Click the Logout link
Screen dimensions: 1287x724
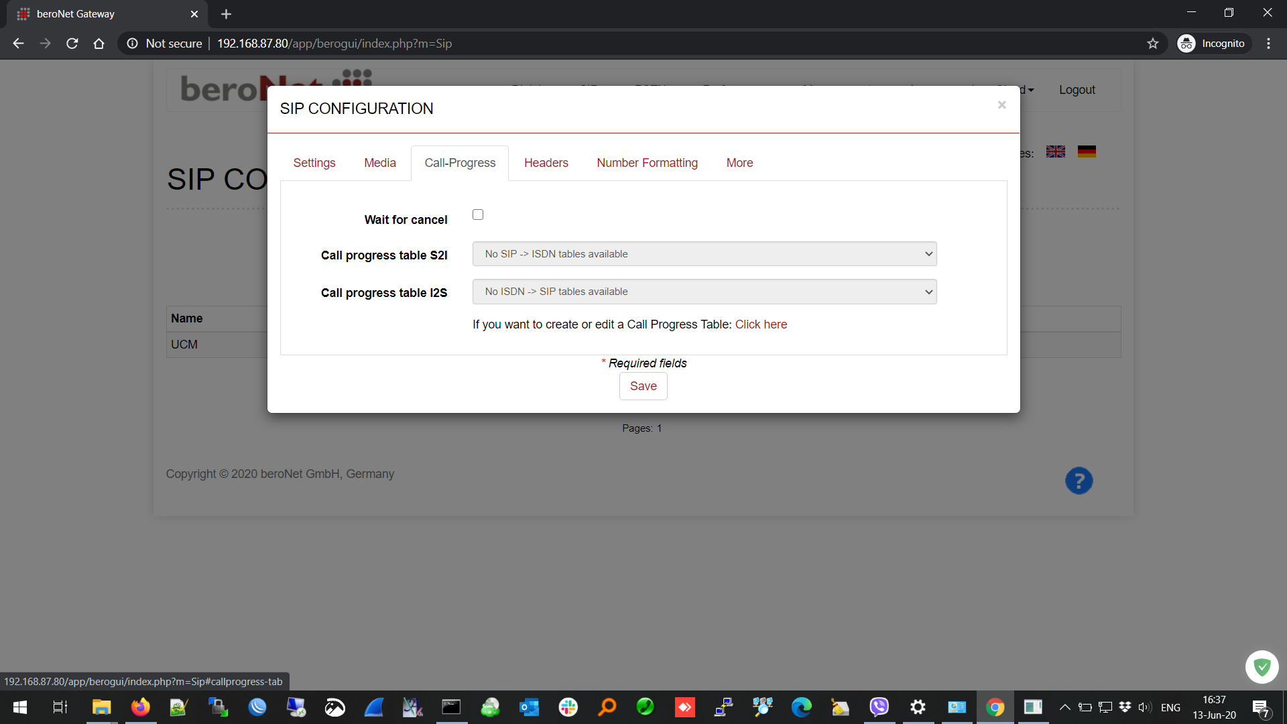click(x=1077, y=90)
